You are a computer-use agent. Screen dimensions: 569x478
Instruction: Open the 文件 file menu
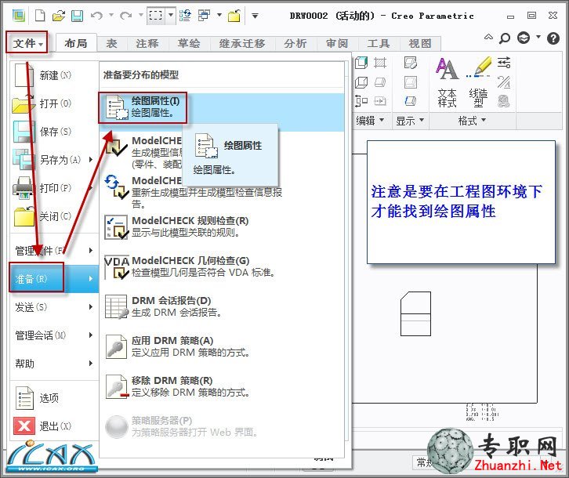27,43
